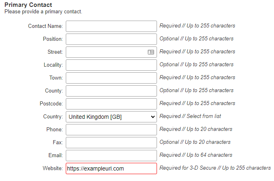Click the Primary Contact heading

point(28,5)
